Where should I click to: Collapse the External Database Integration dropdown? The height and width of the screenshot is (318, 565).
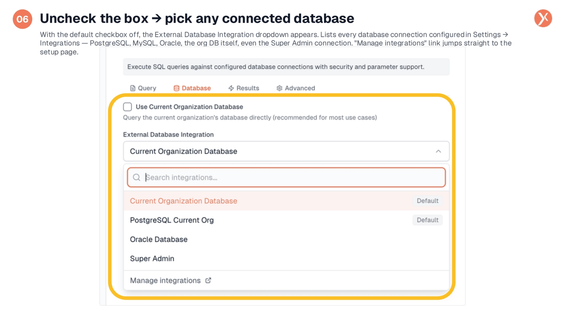(286, 151)
